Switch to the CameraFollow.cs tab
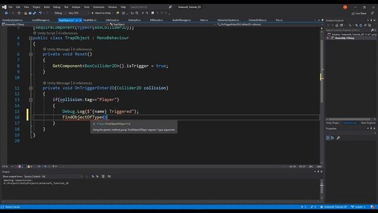The width and height of the screenshot is (378, 213). click(x=258, y=20)
